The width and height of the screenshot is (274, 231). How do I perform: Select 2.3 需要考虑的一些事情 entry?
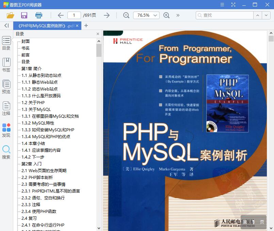coord(43,184)
